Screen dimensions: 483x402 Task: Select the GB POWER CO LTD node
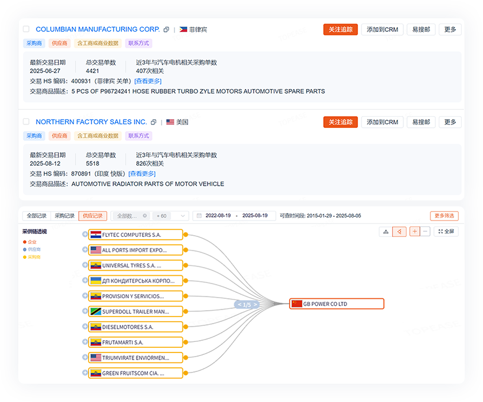tap(337, 304)
